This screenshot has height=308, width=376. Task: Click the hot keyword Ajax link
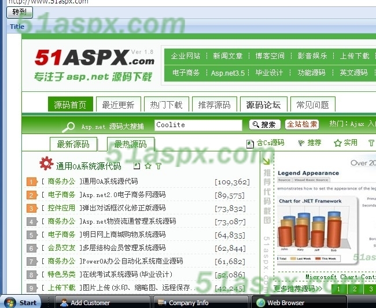point(357,124)
